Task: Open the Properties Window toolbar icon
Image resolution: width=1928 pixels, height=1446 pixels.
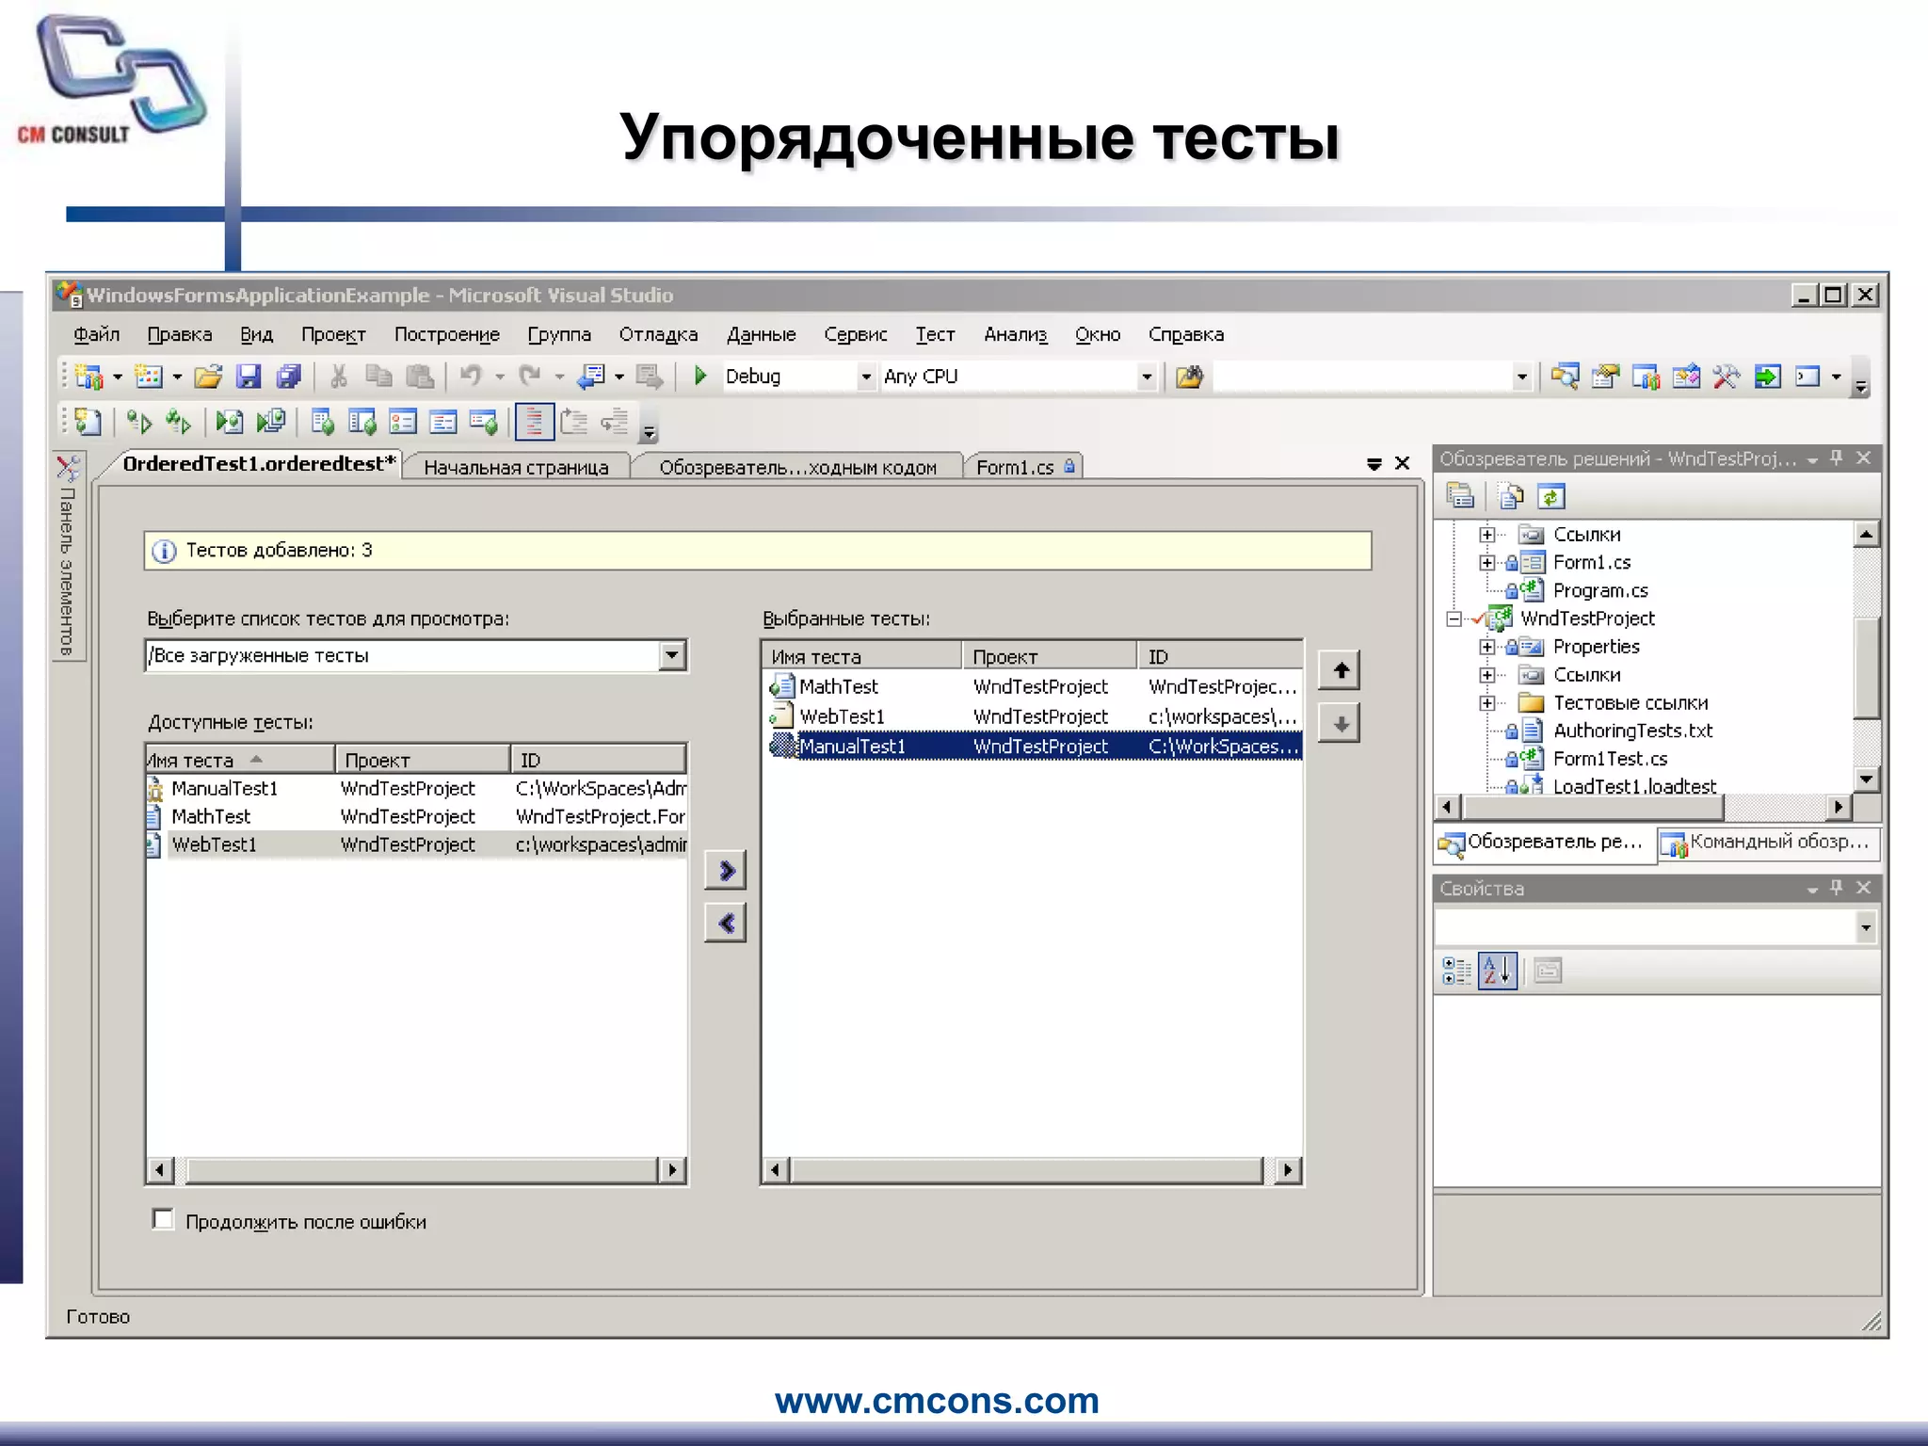Action: [x=1606, y=378]
